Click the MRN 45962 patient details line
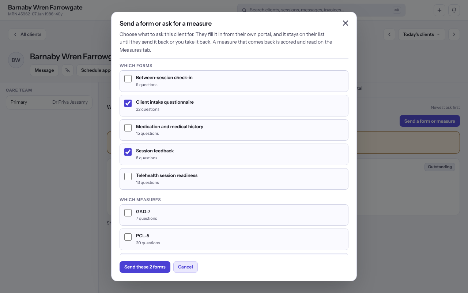Image resolution: width=468 pixels, height=293 pixels. click(x=35, y=14)
